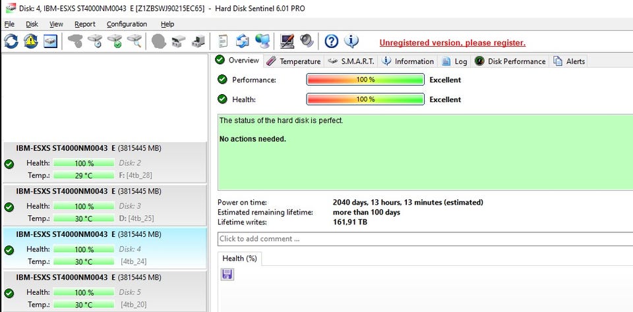Click the send report envelope icon
Image resolution: width=633 pixels, height=312 pixels.
(x=242, y=41)
